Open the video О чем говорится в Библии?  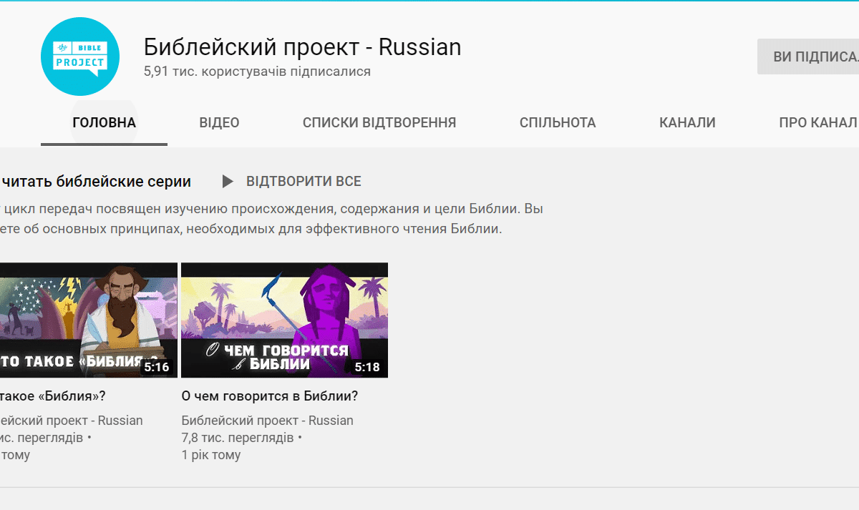click(268, 395)
